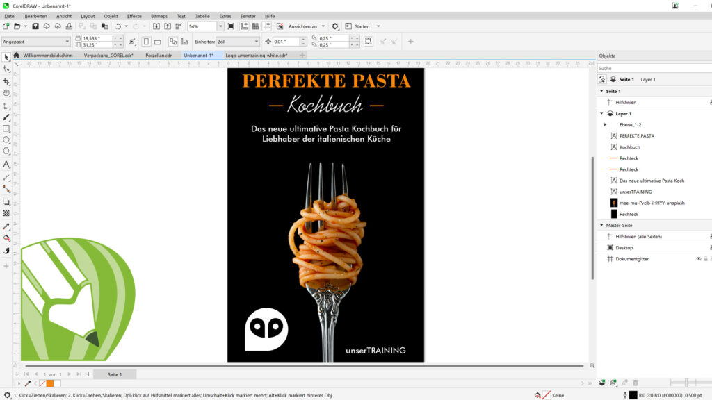Click the black outline color swatch in status bar

coord(633,395)
